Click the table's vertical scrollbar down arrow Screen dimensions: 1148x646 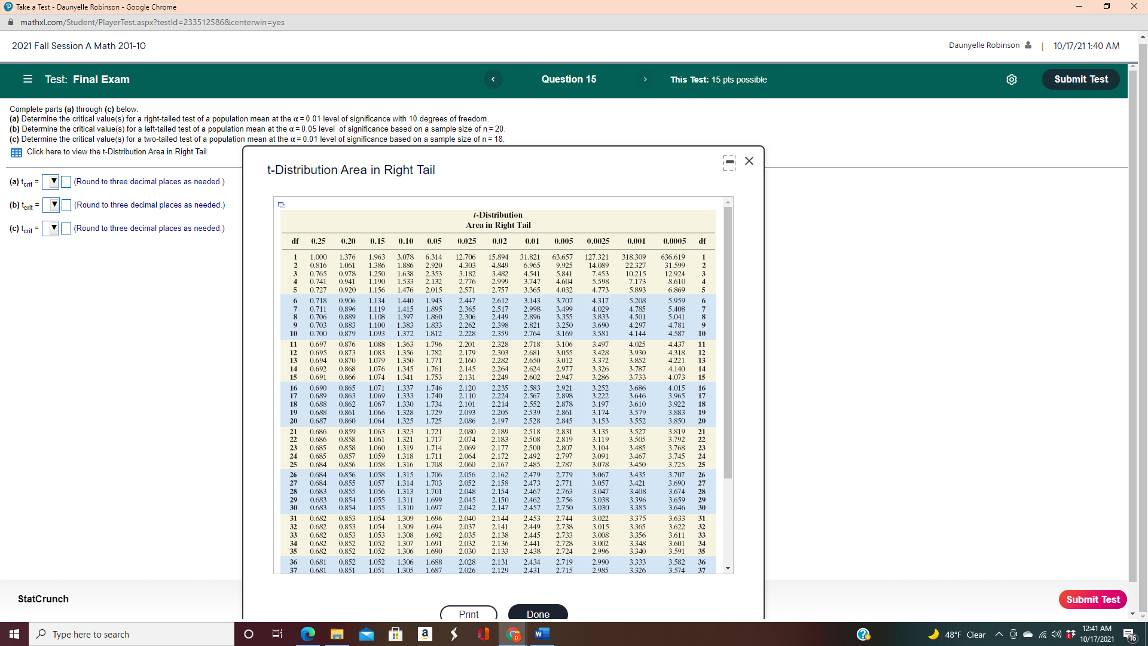tap(728, 568)
